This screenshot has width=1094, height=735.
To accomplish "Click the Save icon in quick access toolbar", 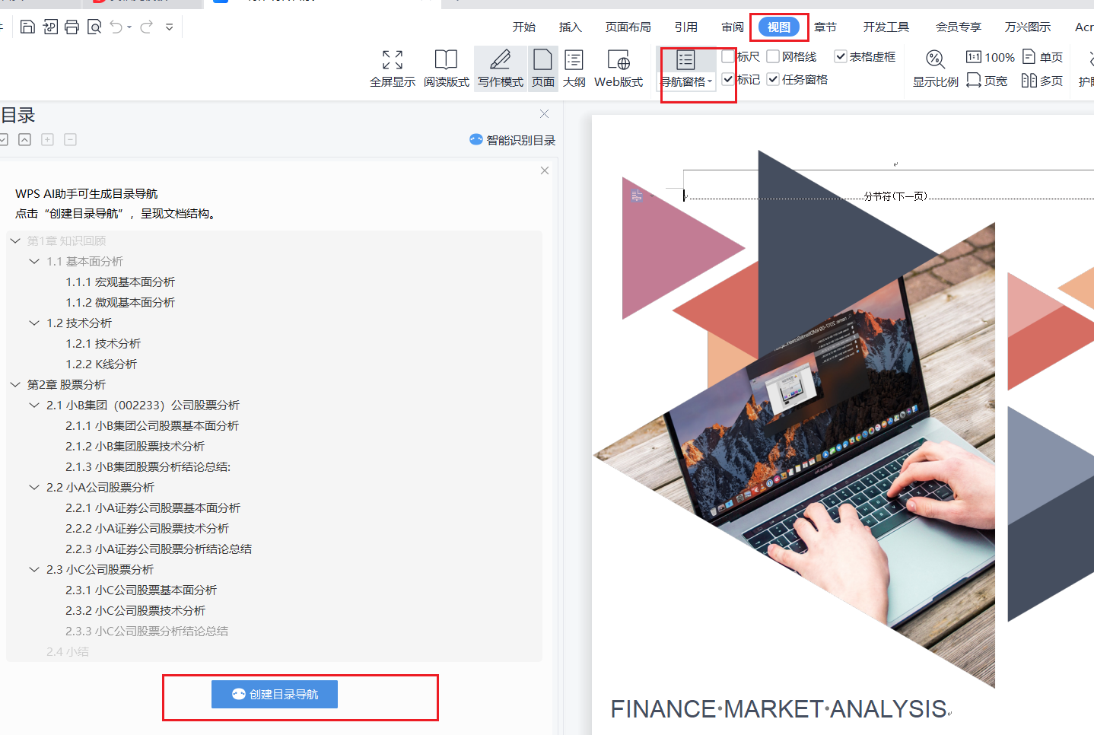I will 27,27.
